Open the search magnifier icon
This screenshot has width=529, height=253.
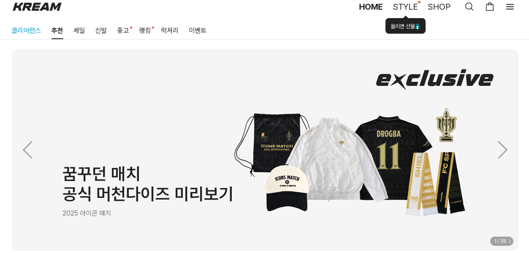pos(469,7)
